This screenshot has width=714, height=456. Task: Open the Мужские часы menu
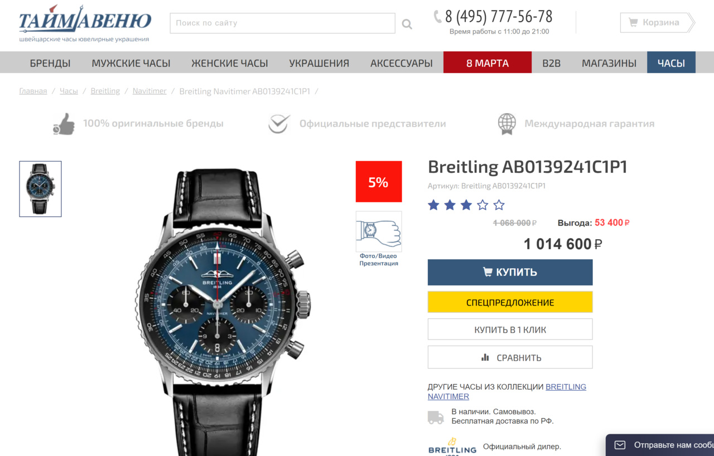click(131, 63)
